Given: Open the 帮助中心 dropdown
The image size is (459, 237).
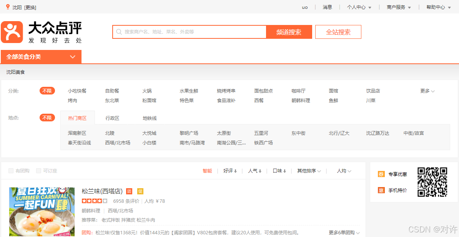Looking at the screenshot, I should (439, 7).
